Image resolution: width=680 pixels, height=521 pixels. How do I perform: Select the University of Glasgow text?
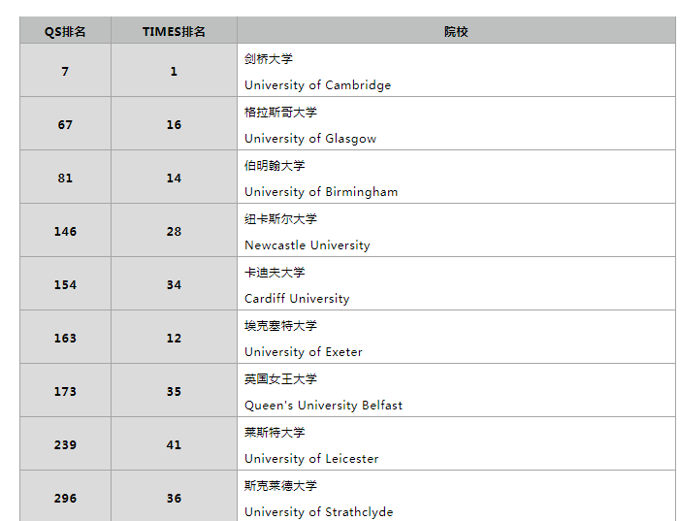point(310,139)
